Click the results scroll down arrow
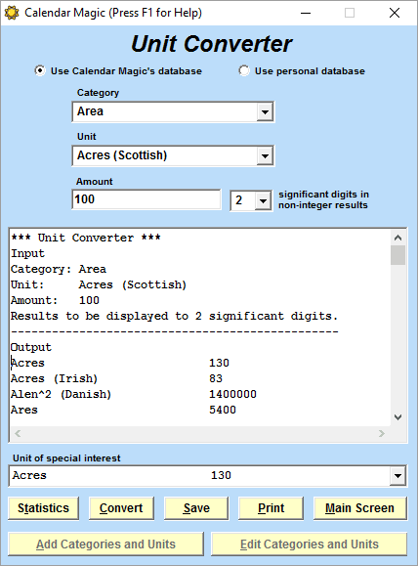The width and height of the screenshot is (418, 566). (x=397, y=417)
